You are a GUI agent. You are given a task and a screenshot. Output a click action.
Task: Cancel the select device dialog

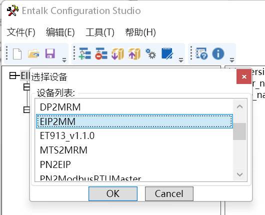pyautogui.click(x=169, y=193)
